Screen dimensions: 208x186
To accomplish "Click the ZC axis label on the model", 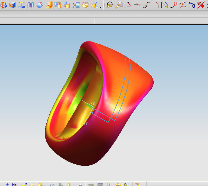I will 78,95.
